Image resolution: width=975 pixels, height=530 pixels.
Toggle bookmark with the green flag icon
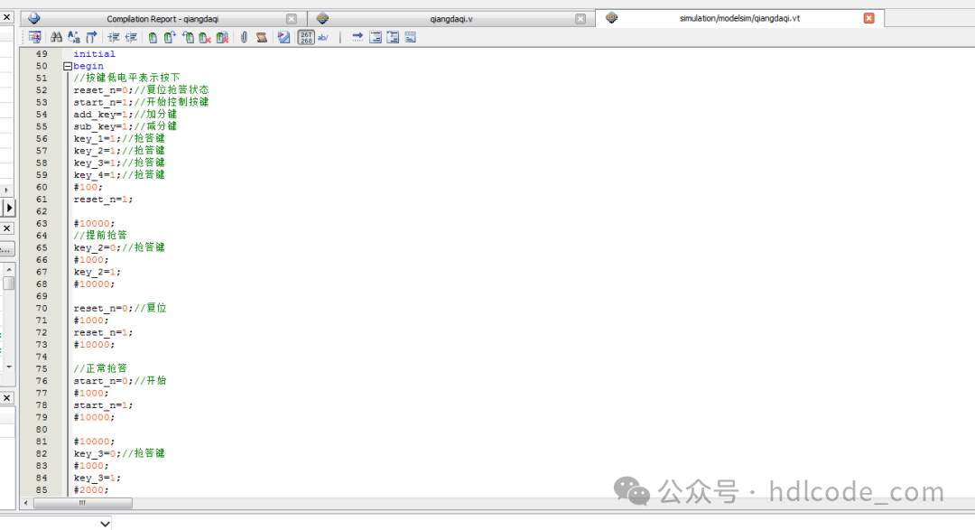[153, 37]
